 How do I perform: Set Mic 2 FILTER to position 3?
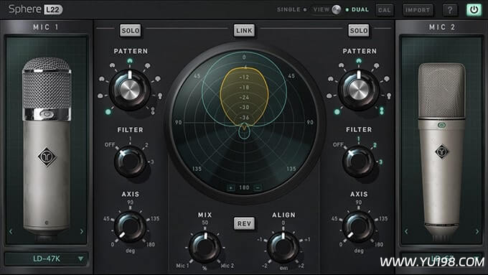point(380,162)
